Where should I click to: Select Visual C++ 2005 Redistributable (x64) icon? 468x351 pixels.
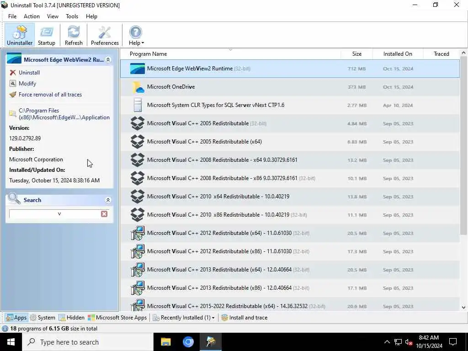(x=138, y=142)
